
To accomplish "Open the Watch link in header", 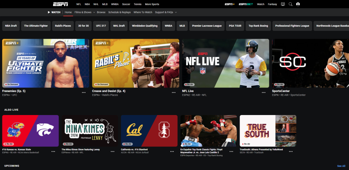I will click(x=261, y=4).
